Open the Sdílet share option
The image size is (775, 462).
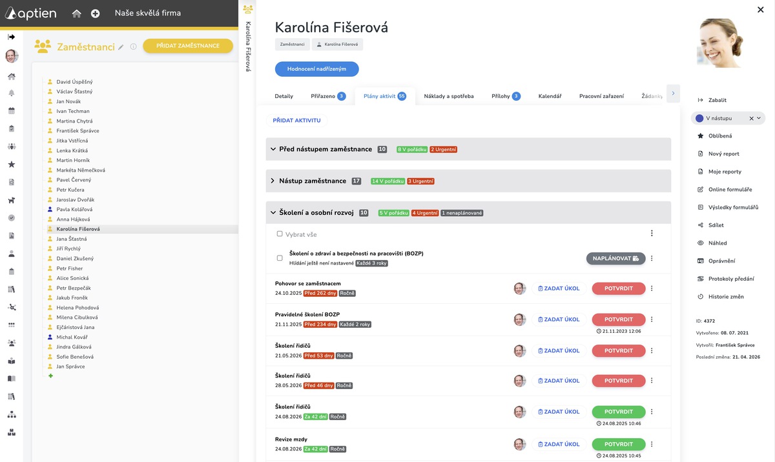(716, 225)
